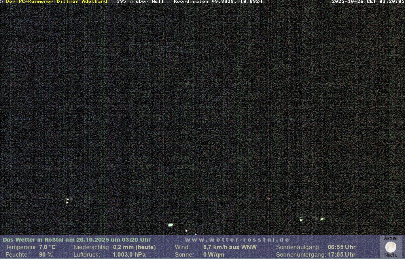This screenshot has height=259, width=405.
Task: Click the pair of lights on the left side
Action: [x=68, y=201]
